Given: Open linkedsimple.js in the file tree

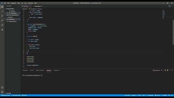Looking at the screenshot, I should pos(13,21).
